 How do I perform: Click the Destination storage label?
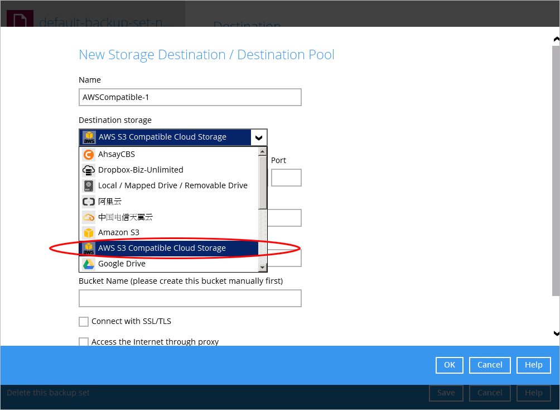[115, 120]
